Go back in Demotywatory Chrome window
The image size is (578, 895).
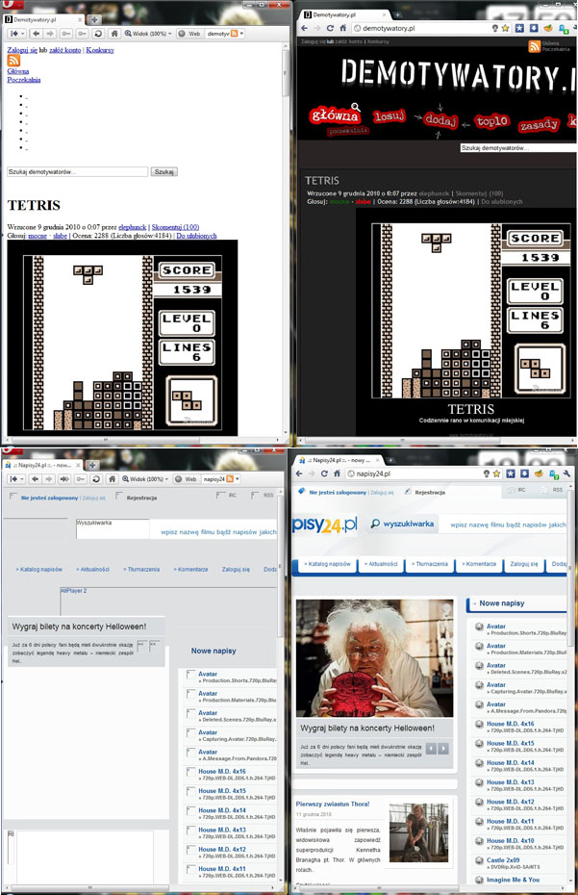pyautogui.click(x=304, y=28)
